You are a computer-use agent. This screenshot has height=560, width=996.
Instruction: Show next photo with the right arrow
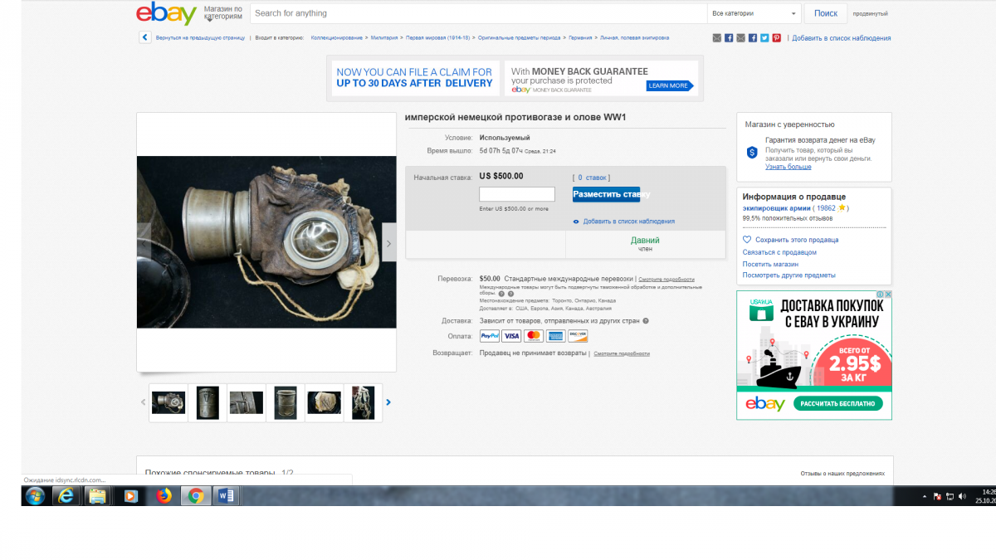389,243
